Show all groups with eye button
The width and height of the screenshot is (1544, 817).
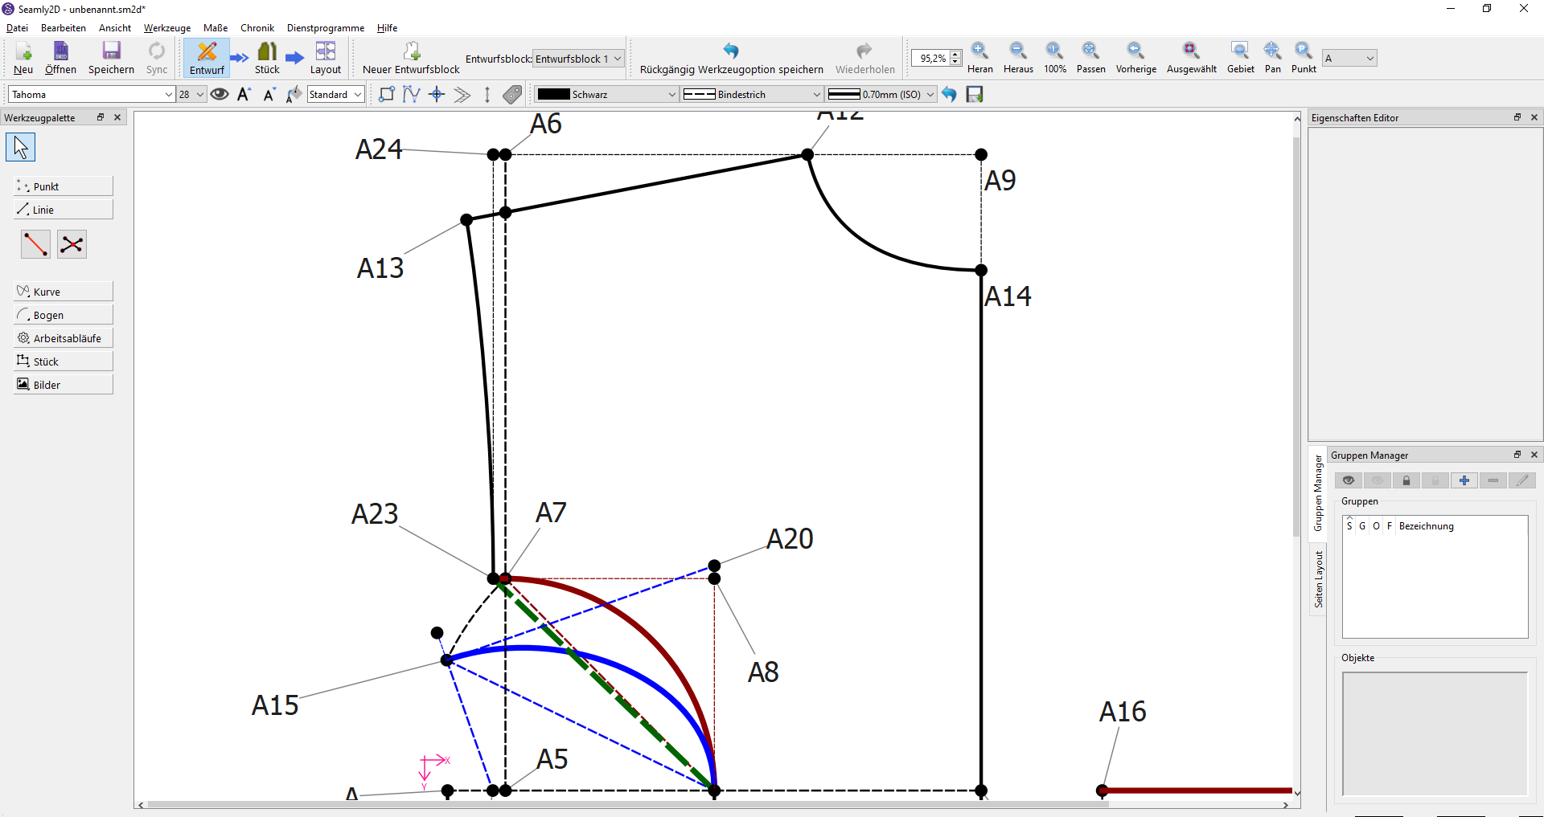tap(1349, 480)
